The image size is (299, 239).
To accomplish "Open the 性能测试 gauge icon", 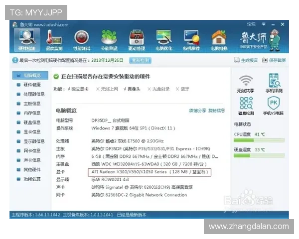I will click(x=81, y=40).
